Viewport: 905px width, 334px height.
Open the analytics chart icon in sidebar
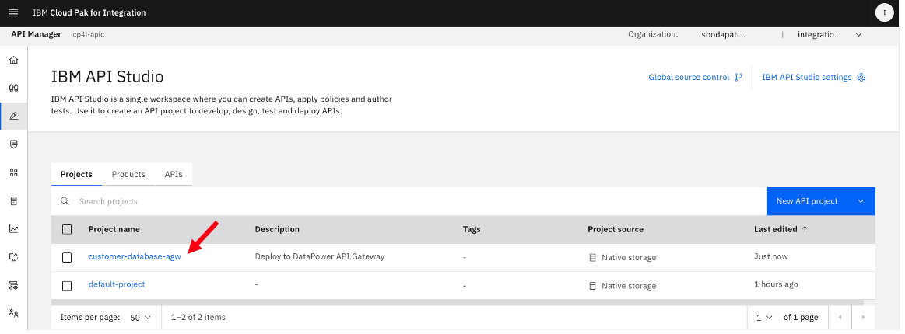[x=14, y=228]
